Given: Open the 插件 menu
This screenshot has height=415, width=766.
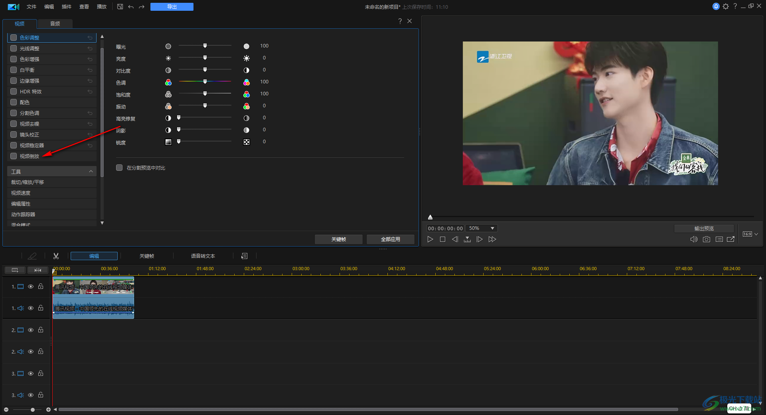Looking at the screenshot, I should pyautogui.click(x=67, y=7).
